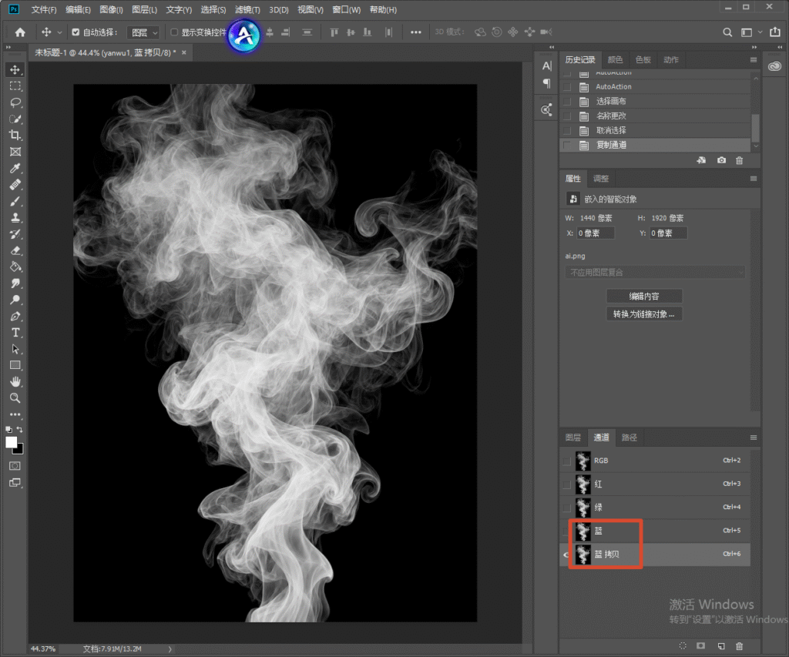The width and height of the screenshot is (789, 657).
Task: Select the Eraser tool
Action: click(15, 250)
